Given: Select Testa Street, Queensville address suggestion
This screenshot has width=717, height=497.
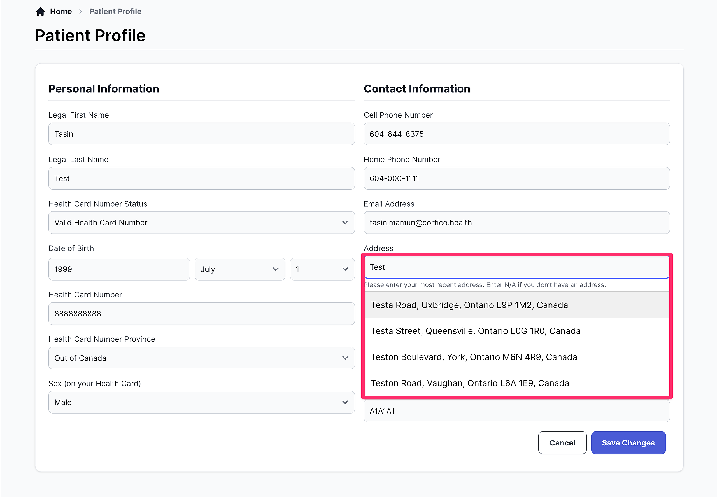Looking at the screenshot, I should point(475,331).
